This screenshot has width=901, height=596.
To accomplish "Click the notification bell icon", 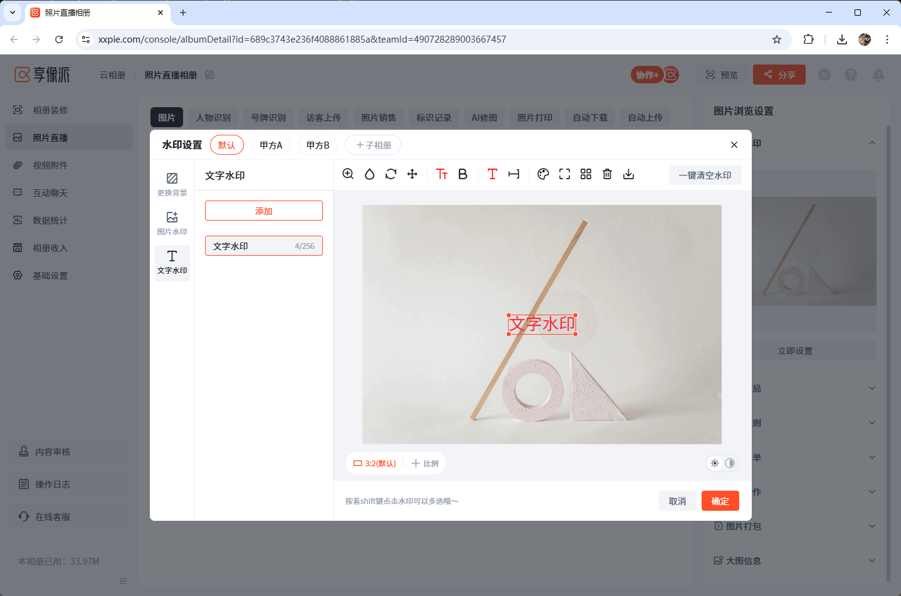I will click(x=878, y=75).
